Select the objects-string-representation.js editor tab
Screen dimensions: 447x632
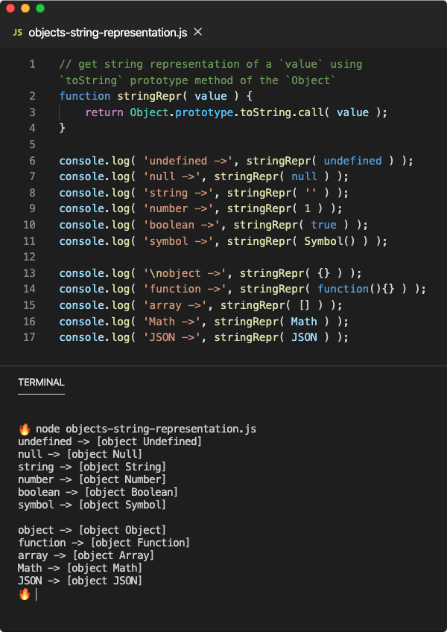tap(107, 33)
